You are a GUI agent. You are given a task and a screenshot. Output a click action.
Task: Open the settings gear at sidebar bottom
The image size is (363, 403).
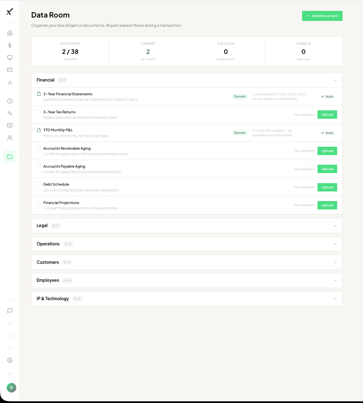10,360
